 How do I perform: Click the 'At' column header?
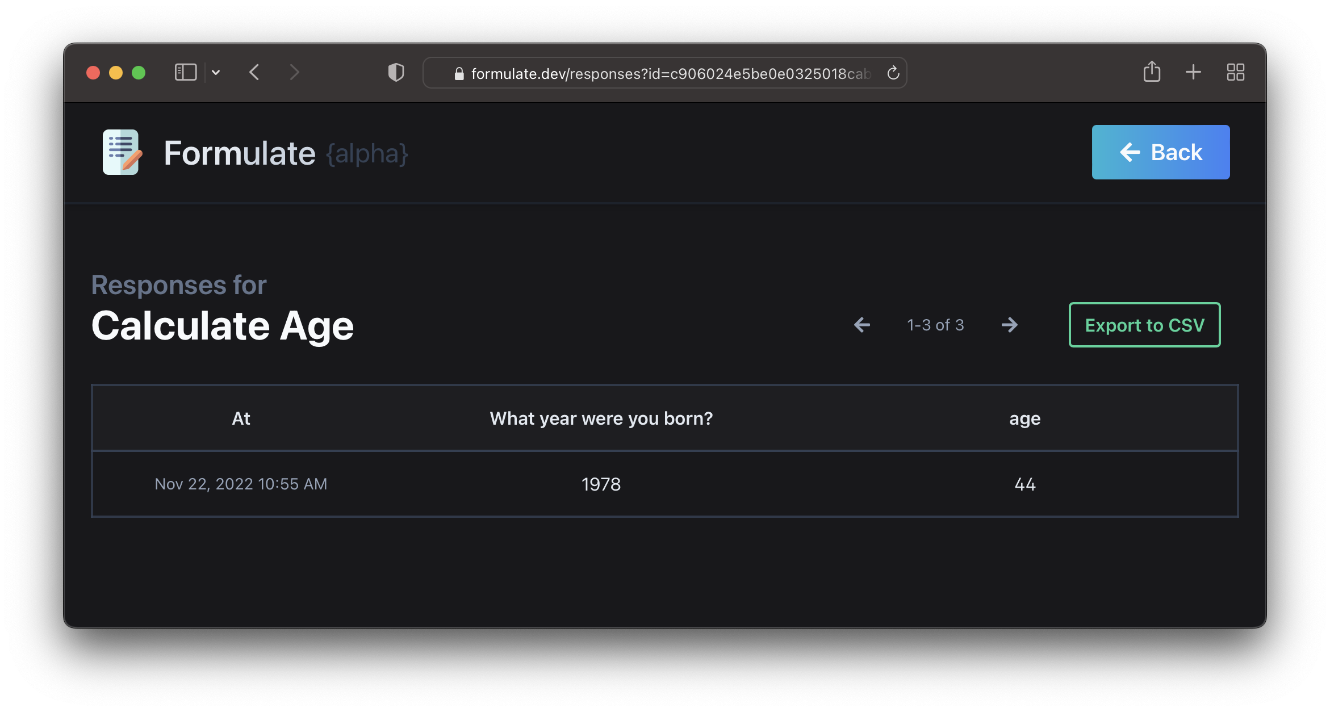[x=241, y=418]
